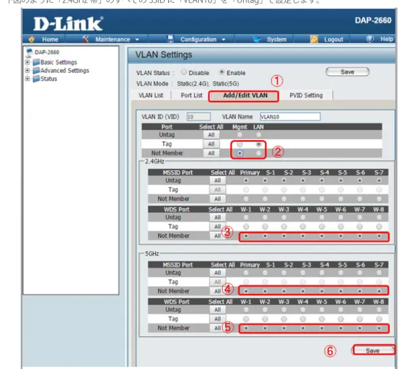Click Logout in the top menu
Screen dimensions: 401x369
pyautogui.click(x=334, y=39)
